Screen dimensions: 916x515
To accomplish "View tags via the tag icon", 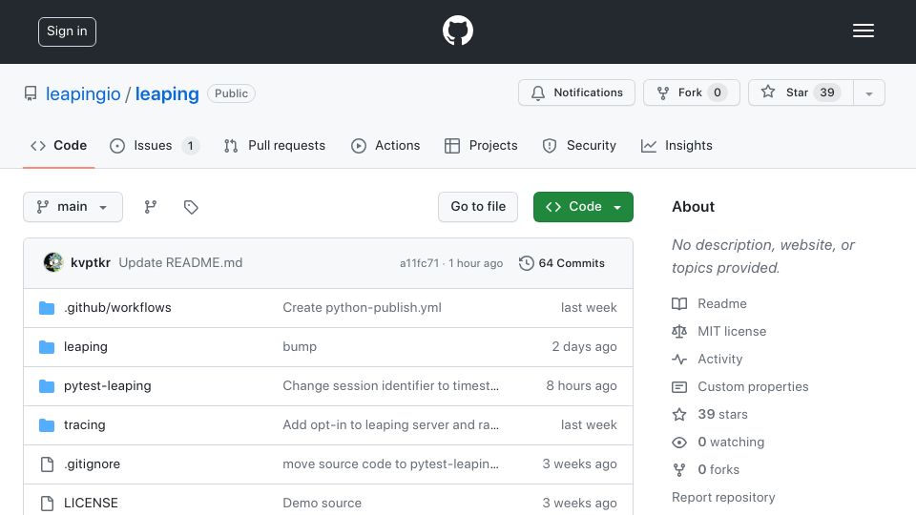I will tap(191, 207).
